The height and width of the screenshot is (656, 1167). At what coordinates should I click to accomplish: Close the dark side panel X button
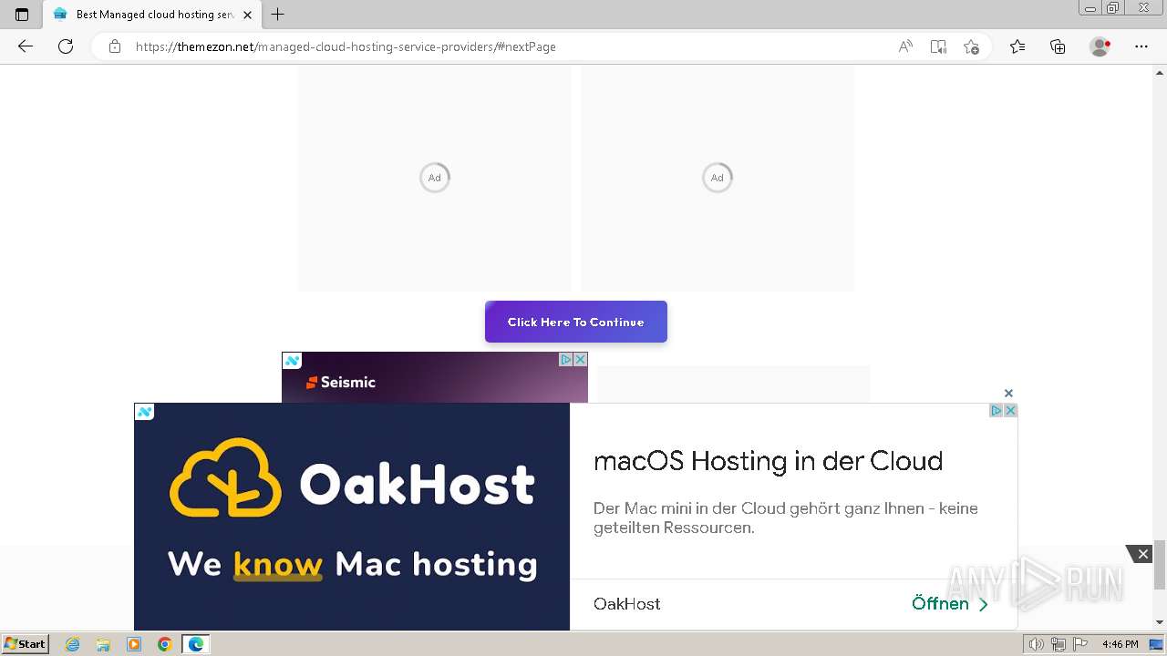click(x=1142, y=554)
